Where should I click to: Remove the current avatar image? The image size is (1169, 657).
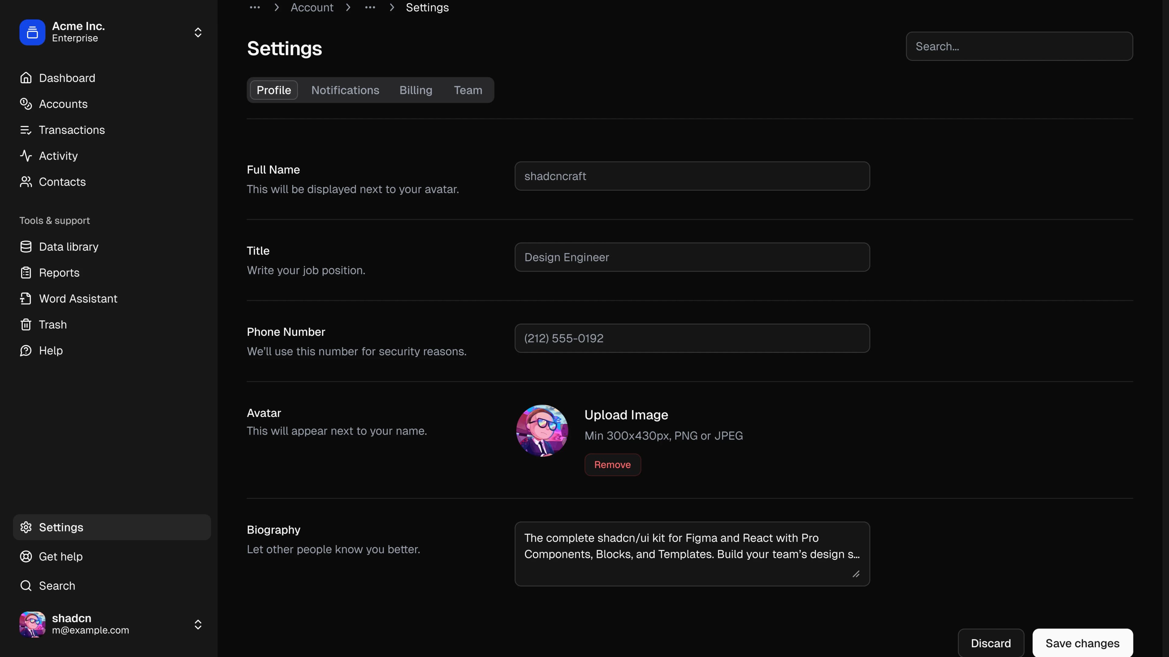tap(612, 464)
